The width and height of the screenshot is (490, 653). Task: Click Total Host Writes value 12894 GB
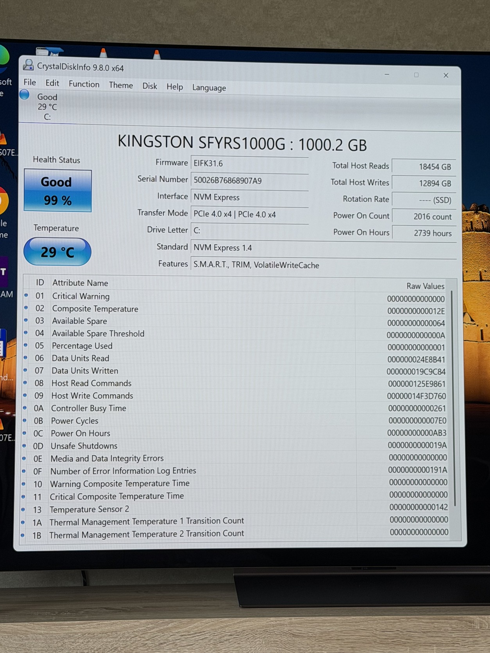pyautogui.click(x=424, y=183)
